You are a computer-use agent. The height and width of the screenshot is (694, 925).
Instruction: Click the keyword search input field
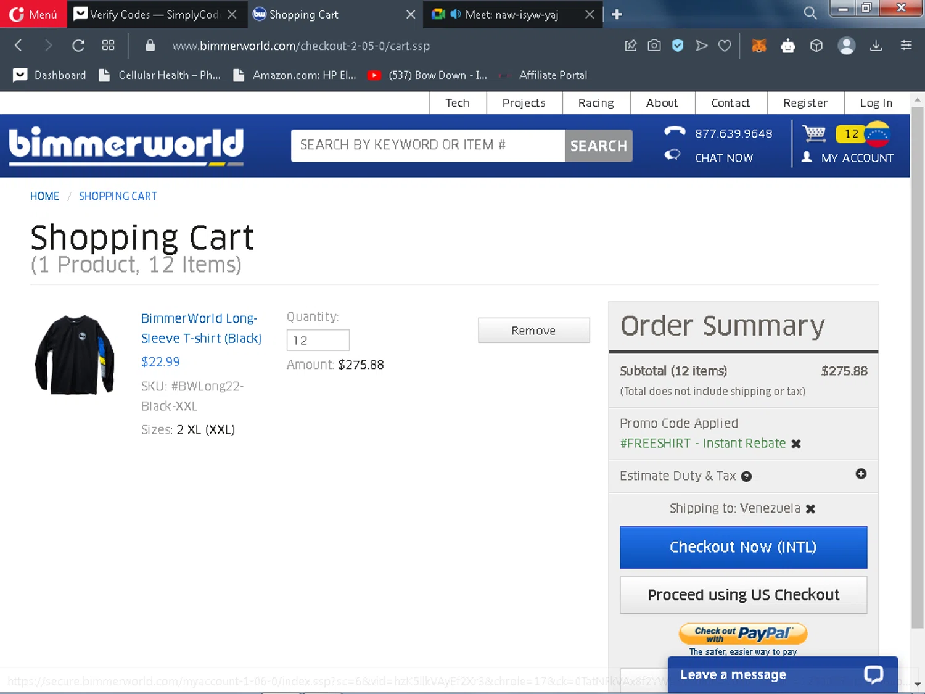click(x=428, y=146)
